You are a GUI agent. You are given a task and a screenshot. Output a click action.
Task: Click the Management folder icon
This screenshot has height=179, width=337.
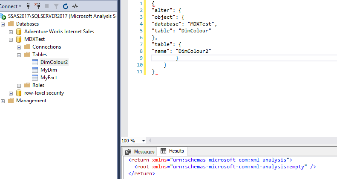coord(11,101)
